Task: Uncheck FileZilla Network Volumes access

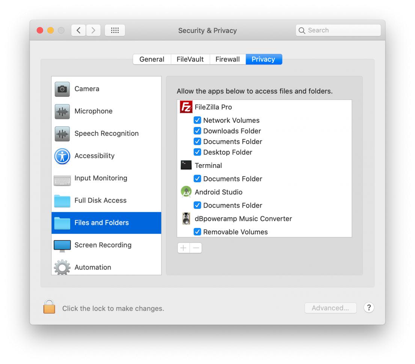Action: pos(197,120)
